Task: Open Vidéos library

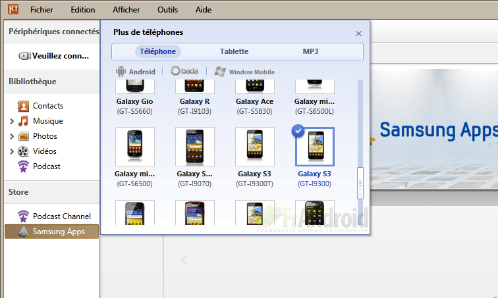Action: 45,151
